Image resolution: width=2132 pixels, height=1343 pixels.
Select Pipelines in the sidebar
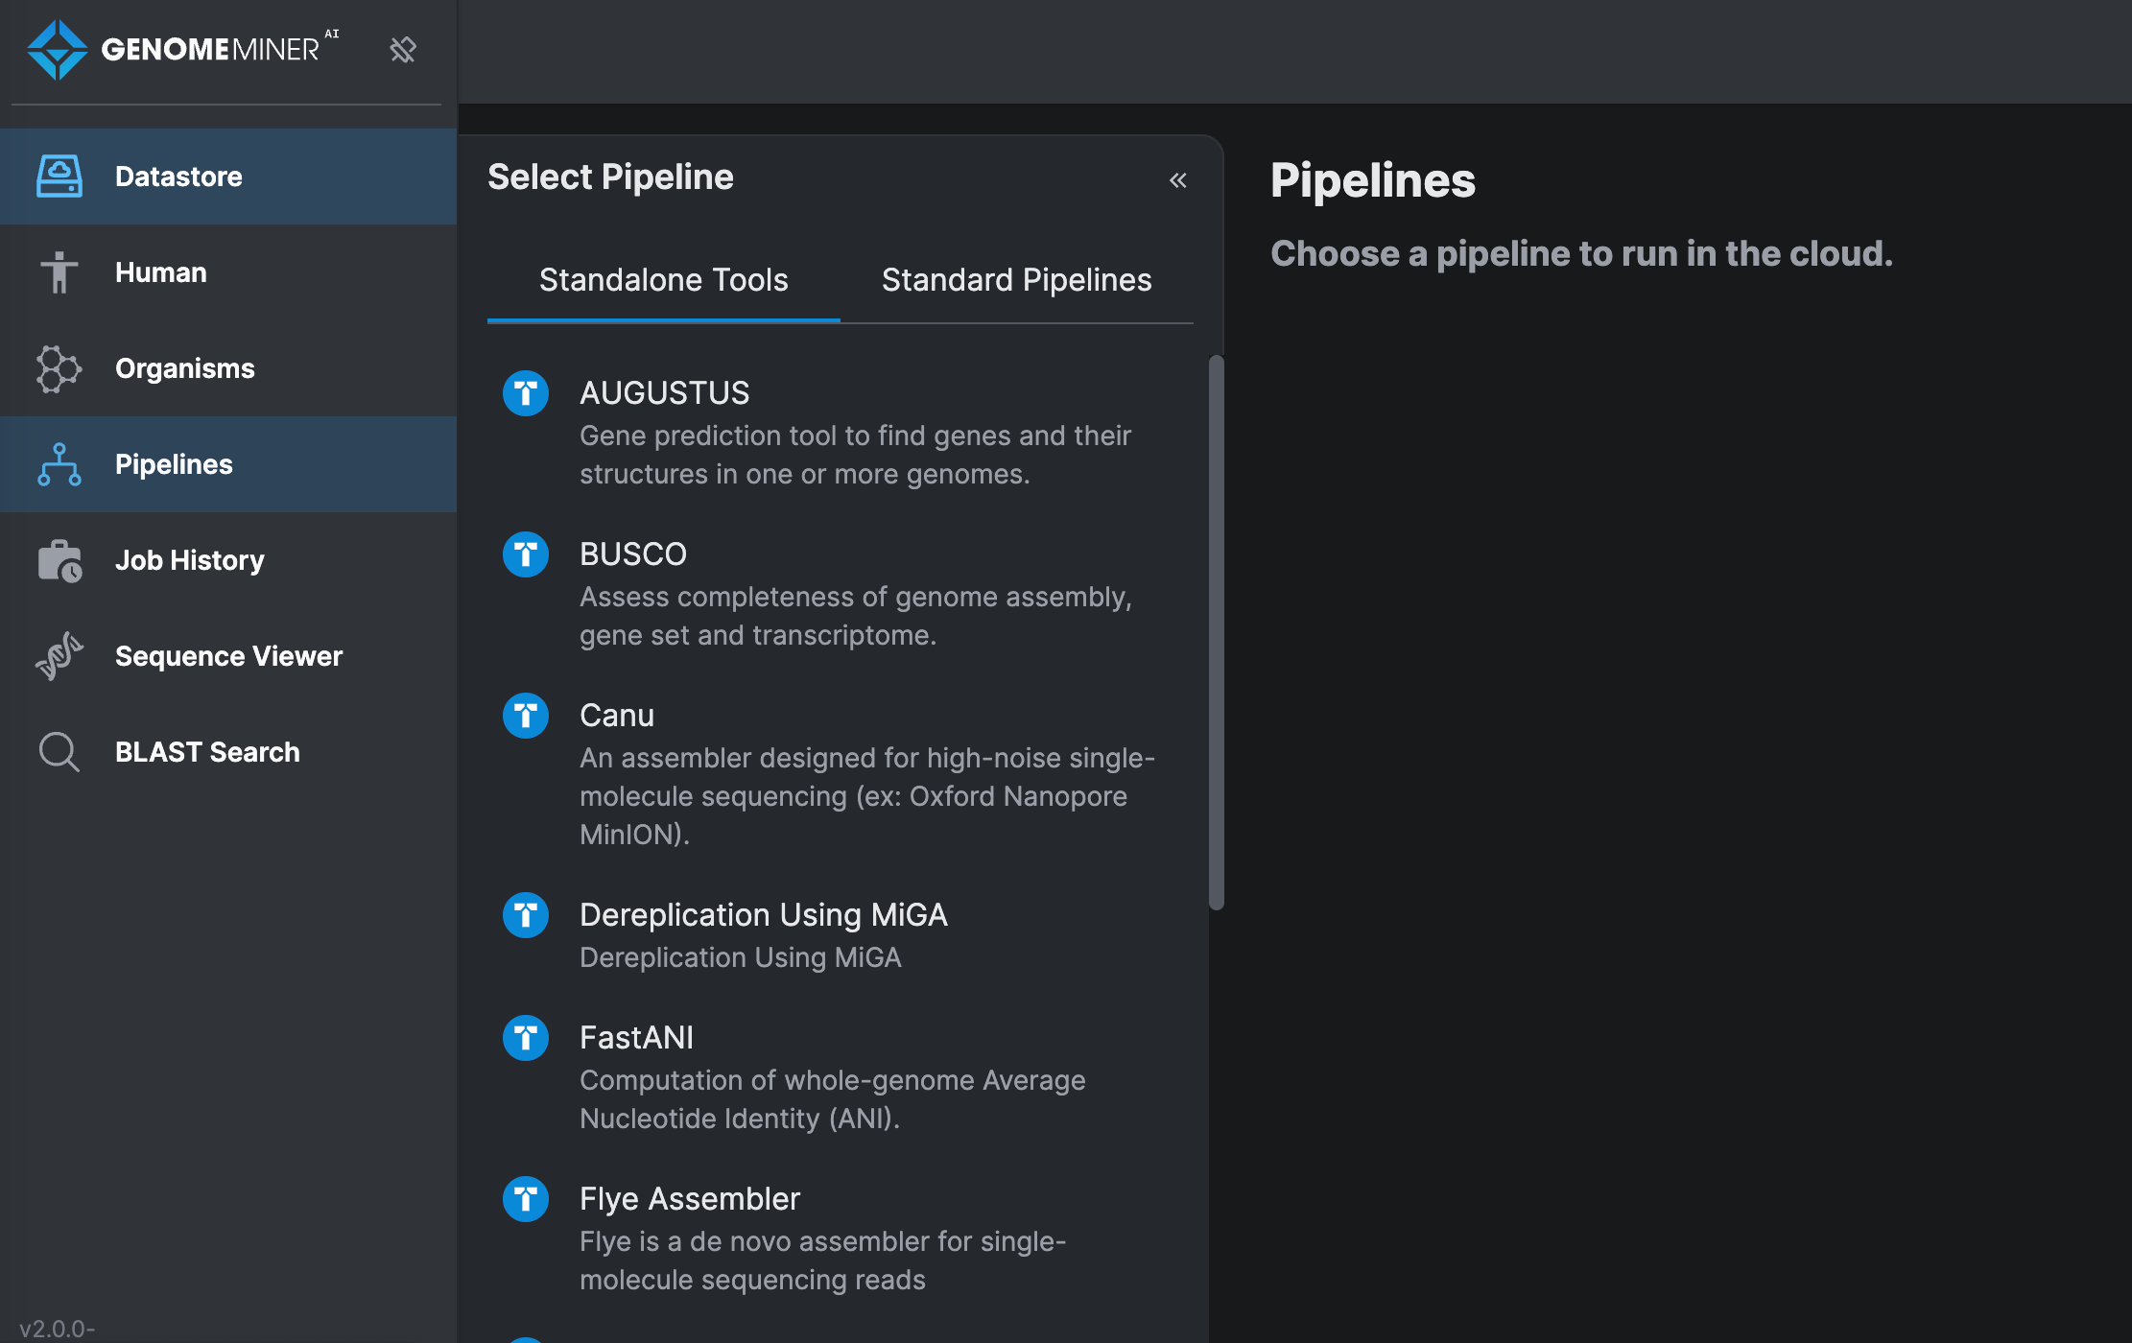tap(228, 464)
